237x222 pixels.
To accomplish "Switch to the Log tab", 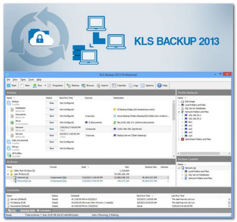I will [12, 211].
